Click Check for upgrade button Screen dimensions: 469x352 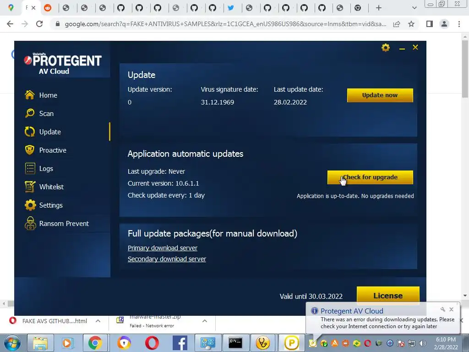pyautogui.click(x=370, y=177)
